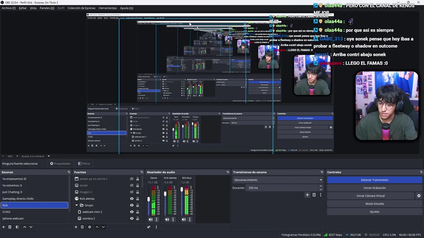
Task: Open the Herramientas menu
Action: pyautogui.click(x=108, y=8)
